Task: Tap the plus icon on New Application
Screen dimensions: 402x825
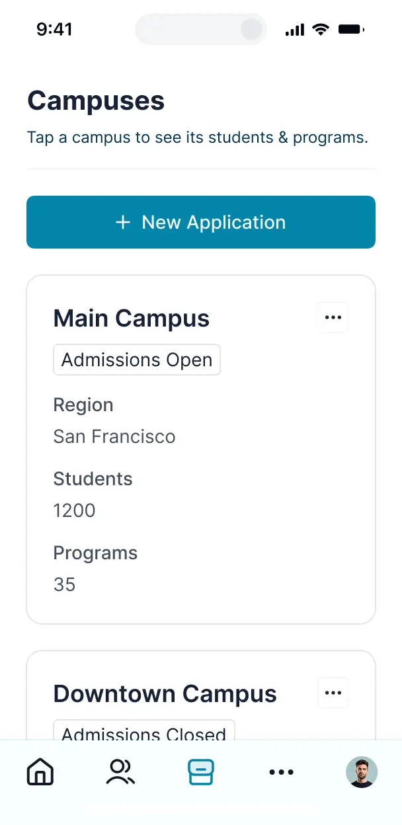Action: (123, 222)
